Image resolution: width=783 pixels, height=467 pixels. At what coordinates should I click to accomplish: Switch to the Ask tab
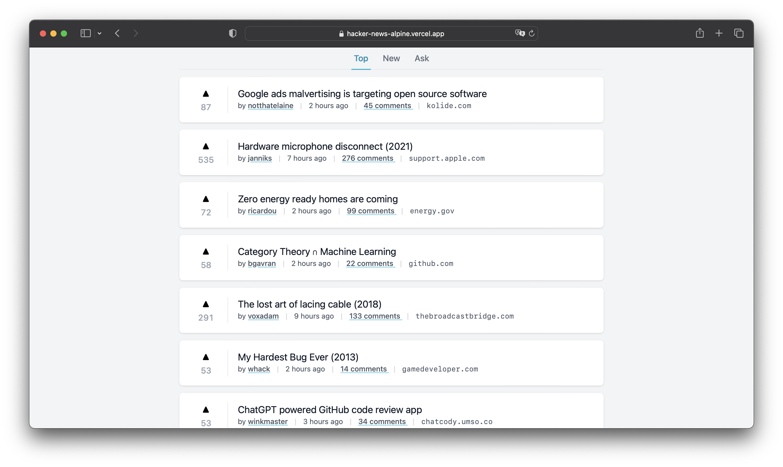(421, 59)
